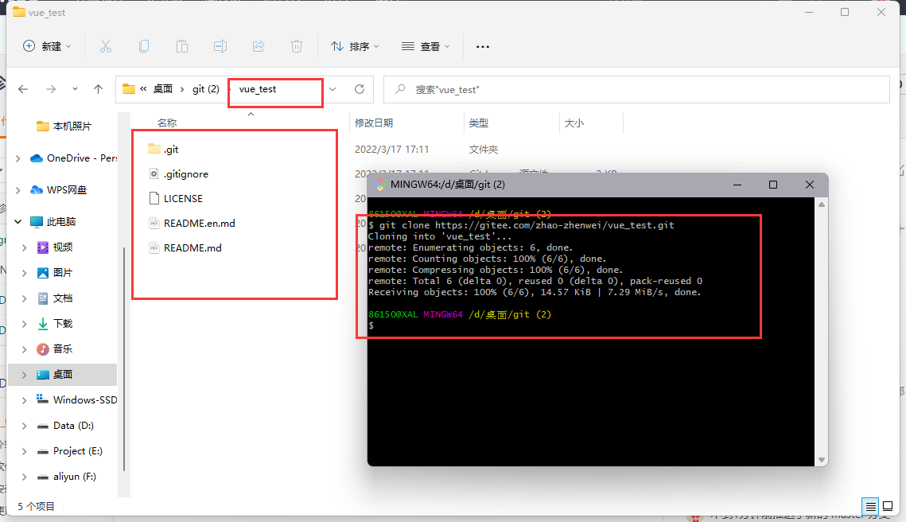This screenshot has width=906, height=522.
Task: Select 桌面 in the sidebar
Action: (64, 375)
